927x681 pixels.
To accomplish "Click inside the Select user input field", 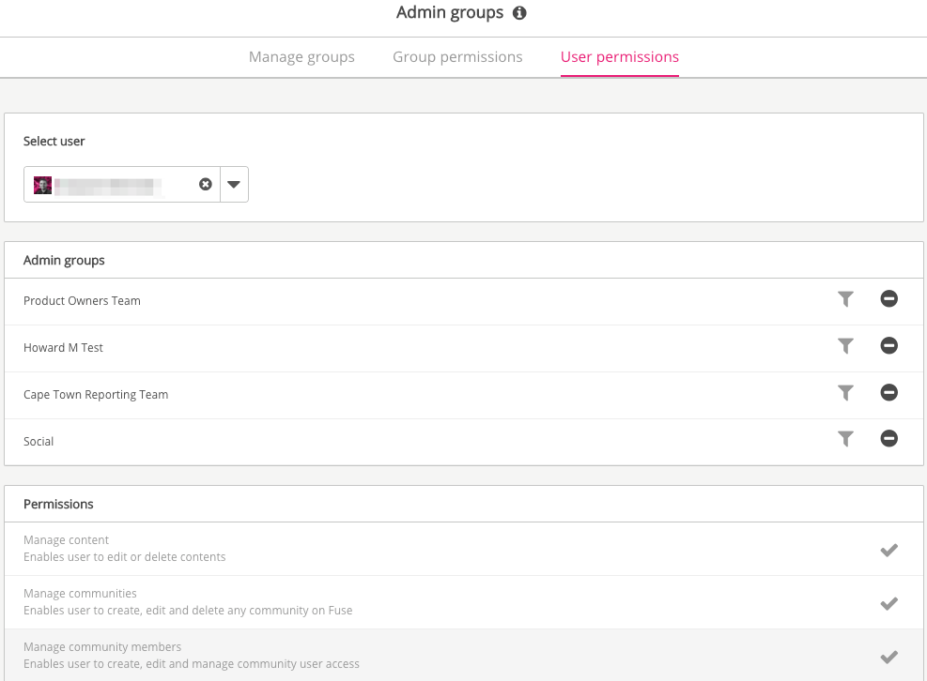I will 117,185.
